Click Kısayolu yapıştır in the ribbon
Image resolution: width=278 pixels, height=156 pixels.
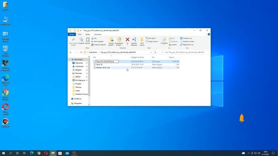click(x=99, y=45)
